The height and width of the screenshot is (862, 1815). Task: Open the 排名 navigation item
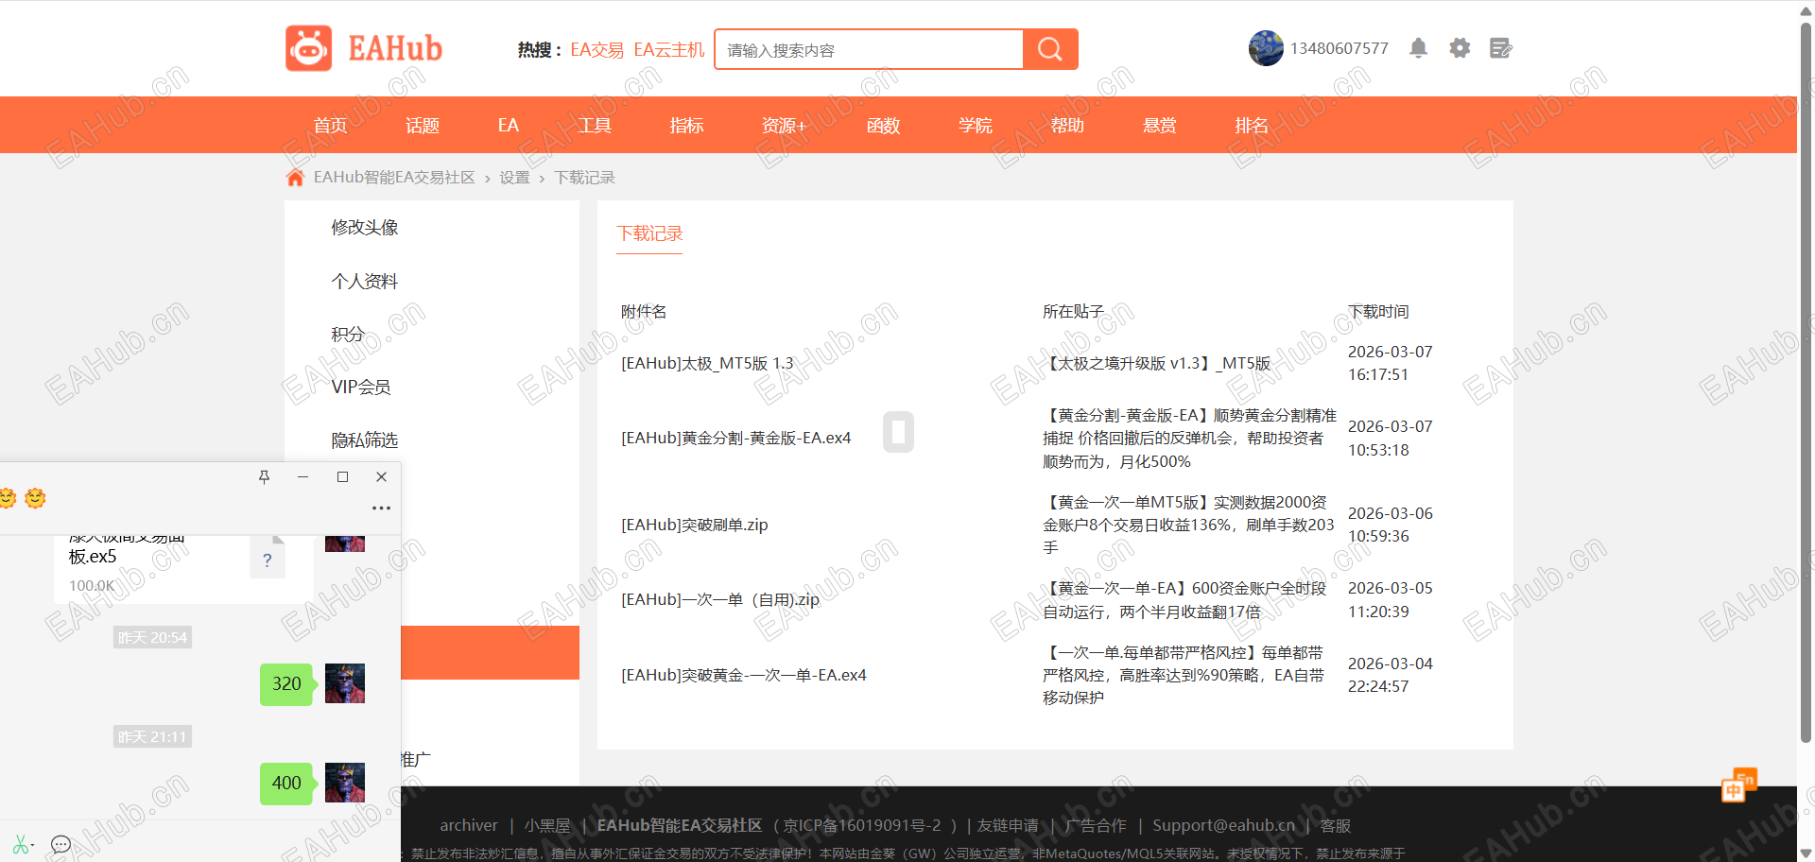[x=1251, y=125]
